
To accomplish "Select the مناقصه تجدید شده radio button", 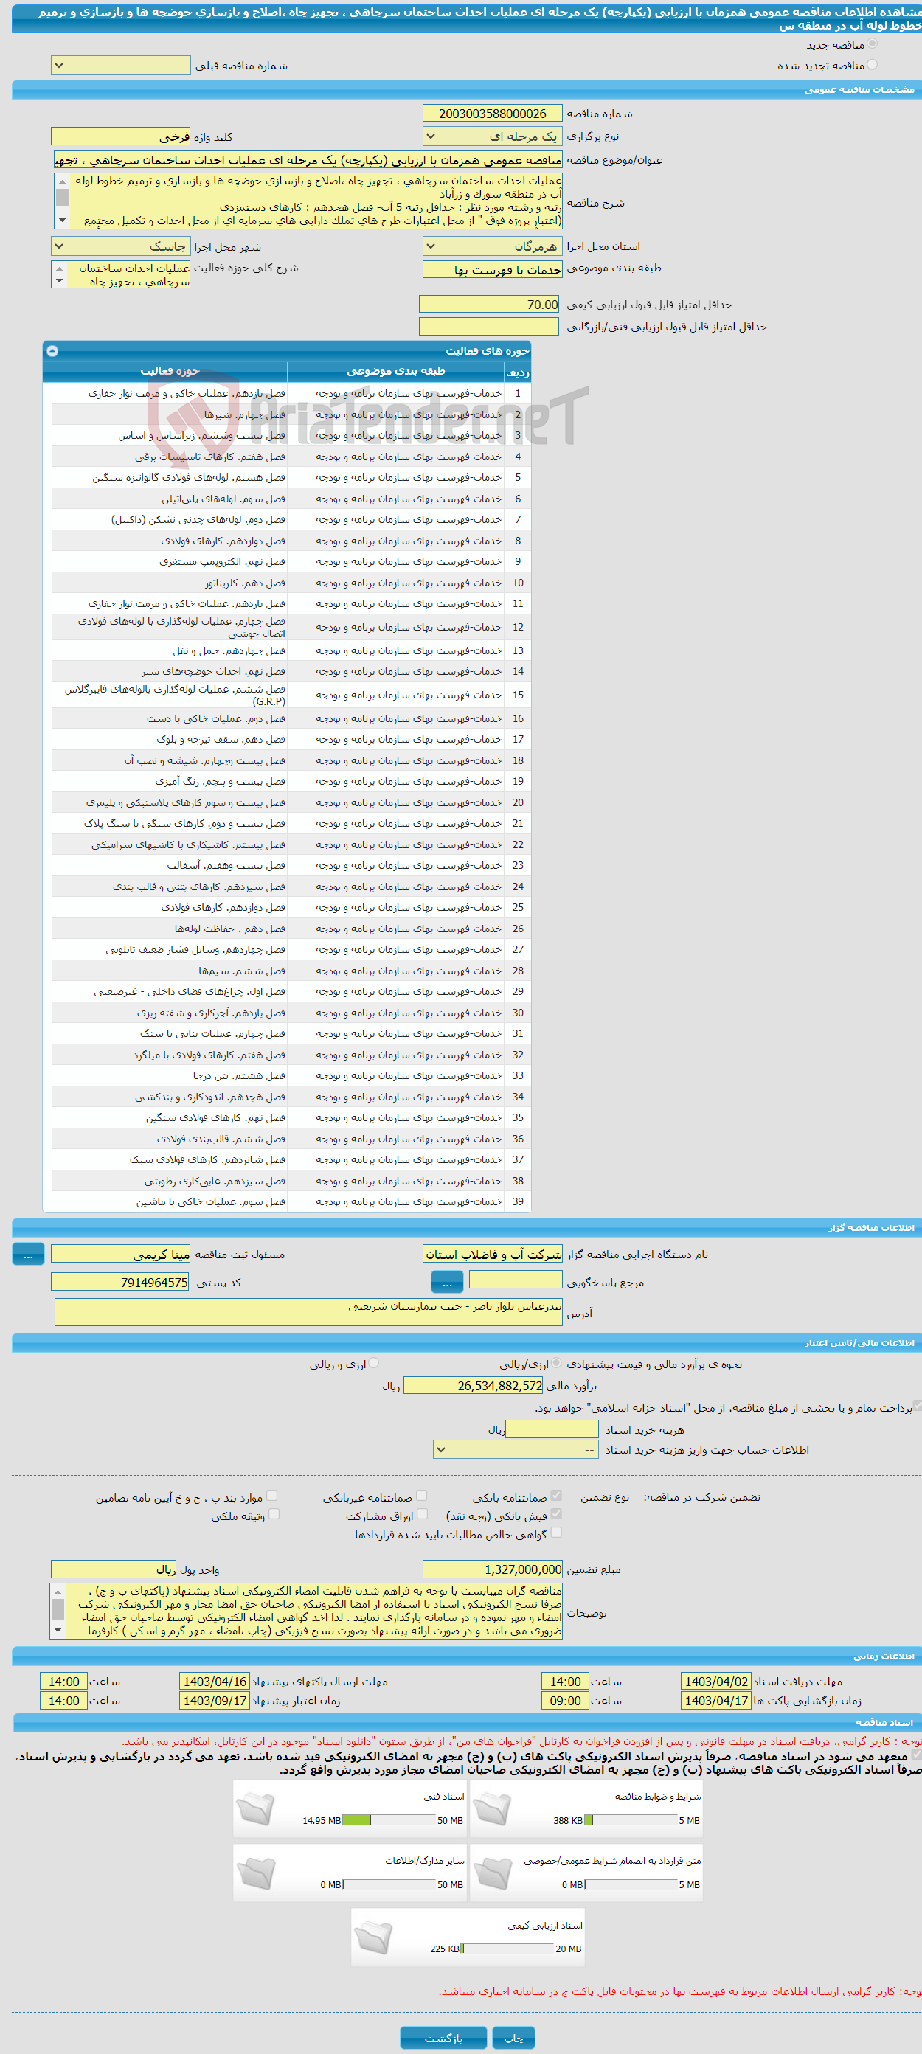I will (x=872, y=65).
